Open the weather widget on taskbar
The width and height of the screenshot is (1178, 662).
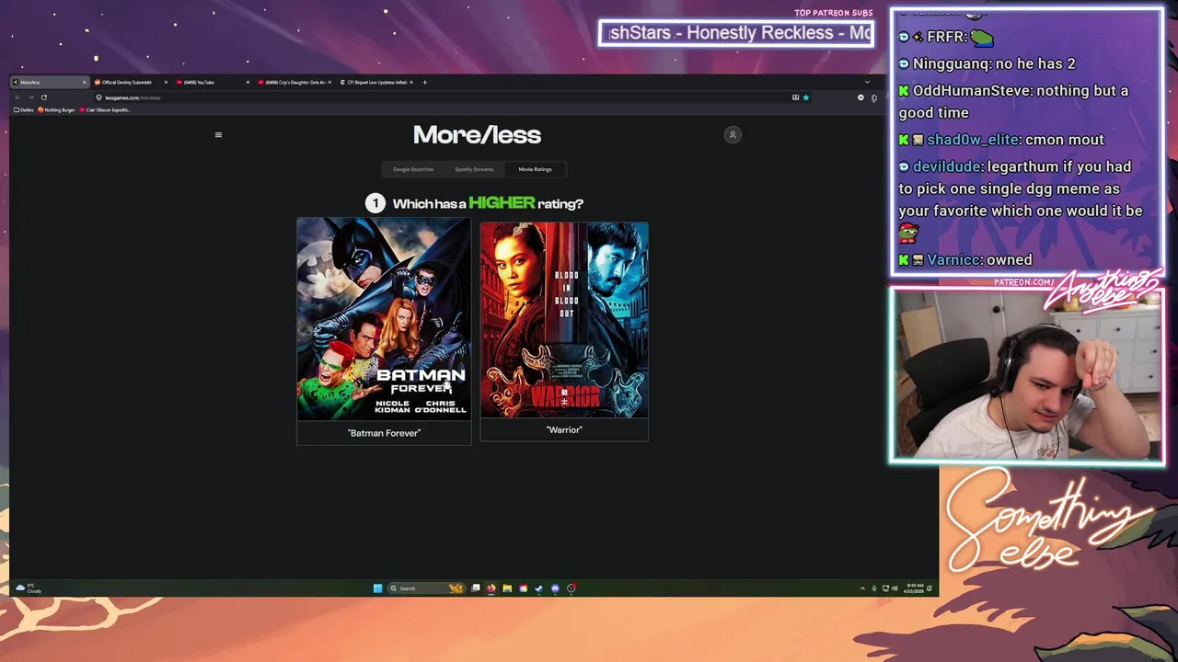pyautogui.click(x=29, y=588)
